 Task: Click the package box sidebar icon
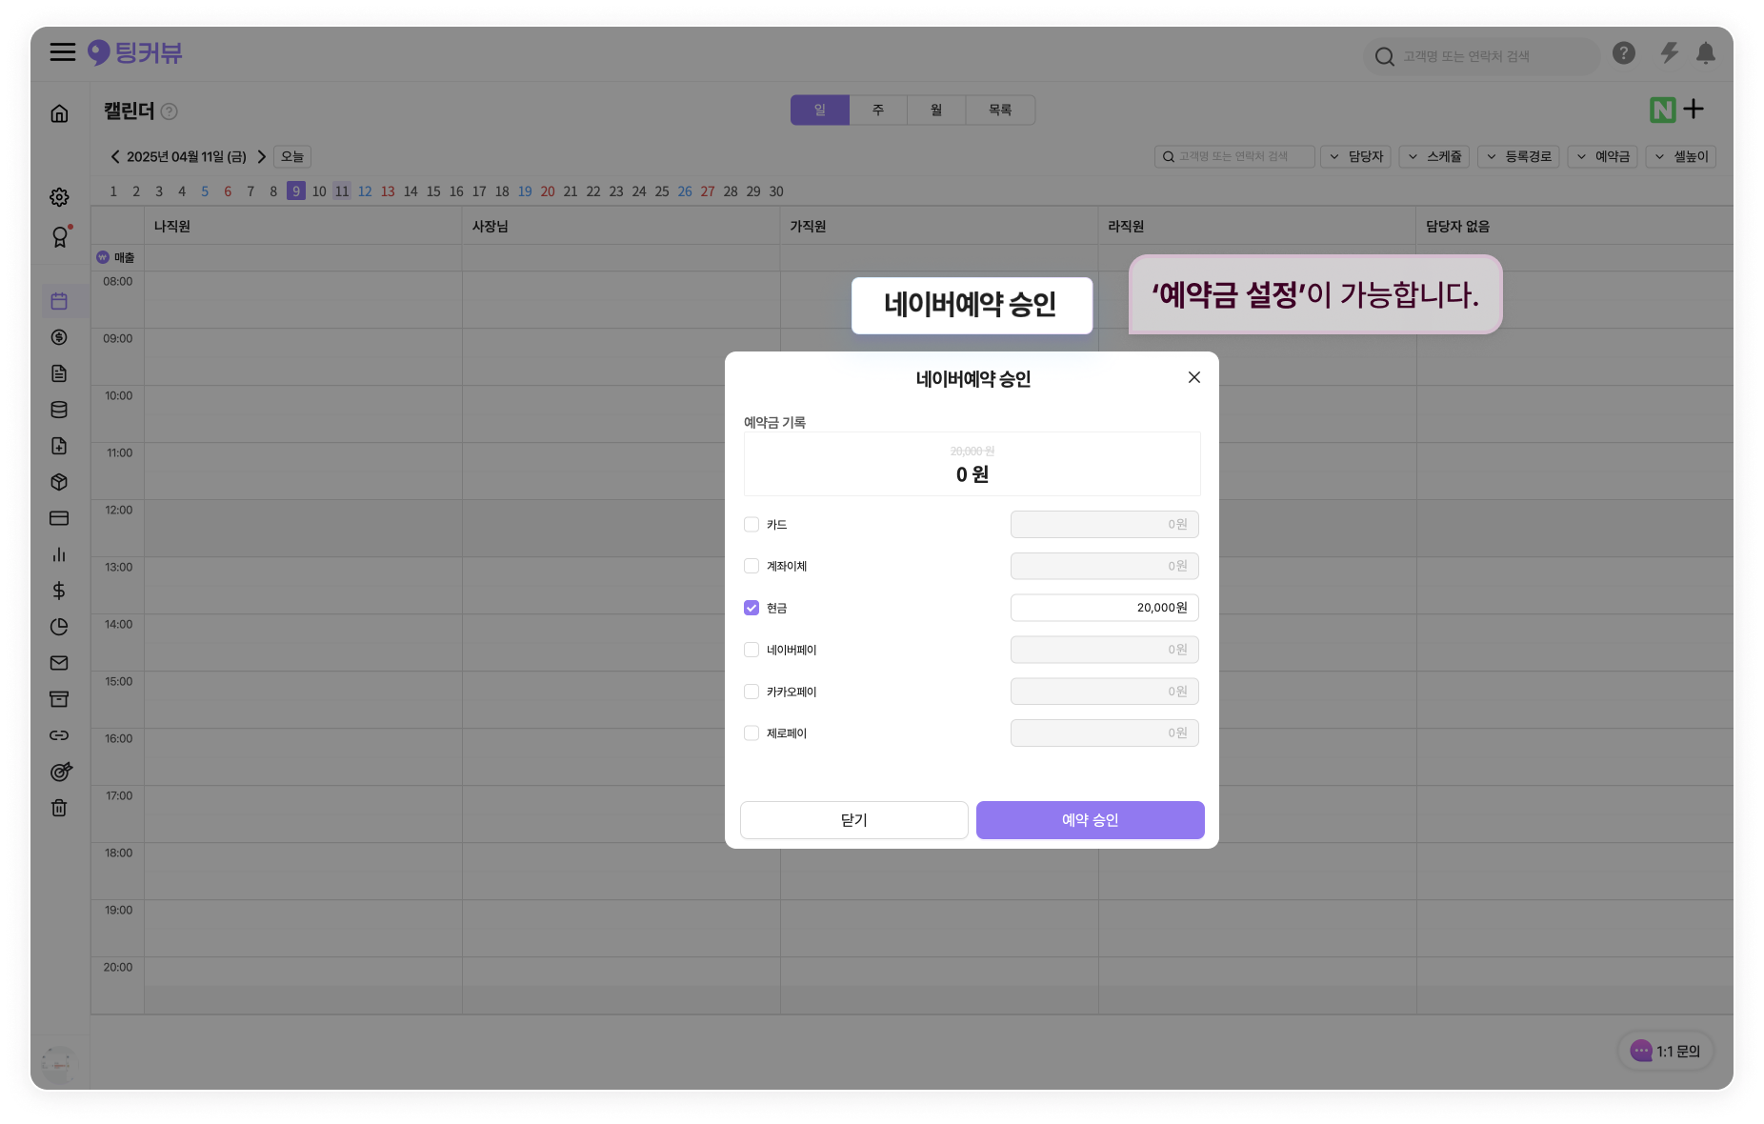click(x=59, y=482)
